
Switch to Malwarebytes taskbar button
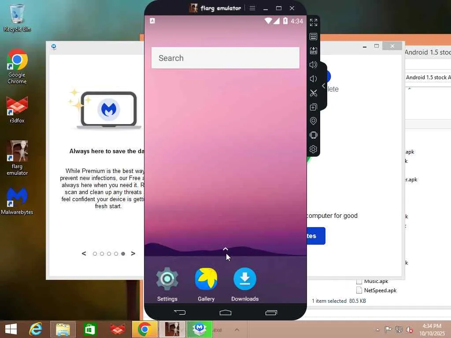click(x=200, y=329)
